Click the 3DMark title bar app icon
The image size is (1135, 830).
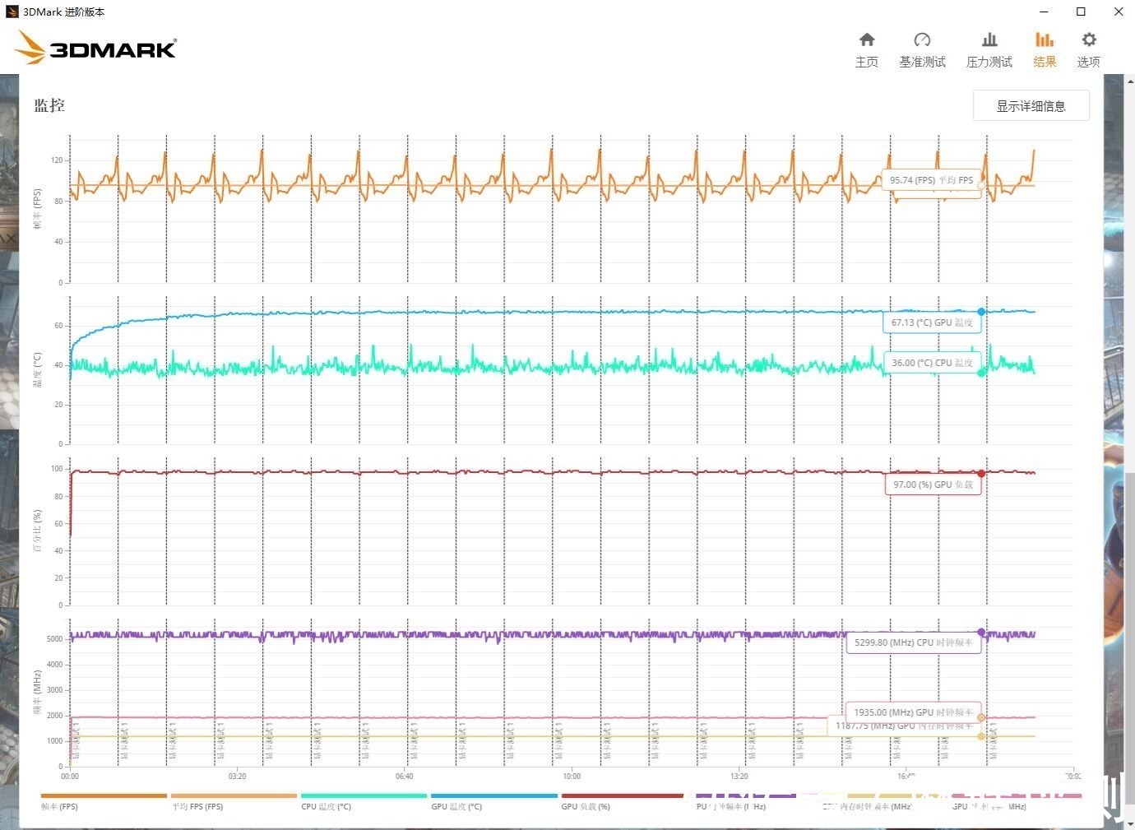(12, 12)
